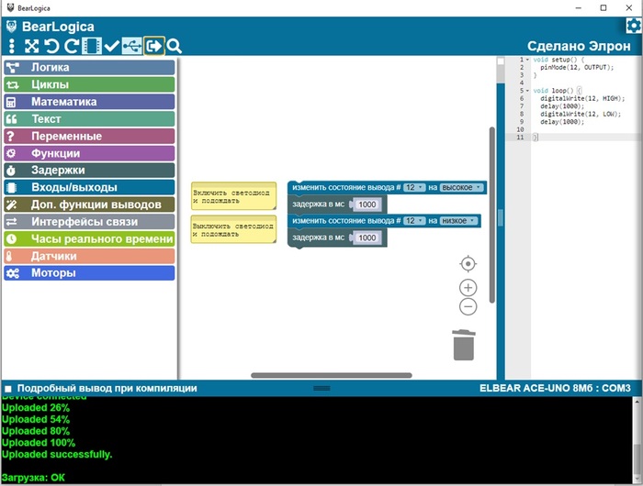
Task: Open the 'Логика' block category
Action: click(89, 67)
